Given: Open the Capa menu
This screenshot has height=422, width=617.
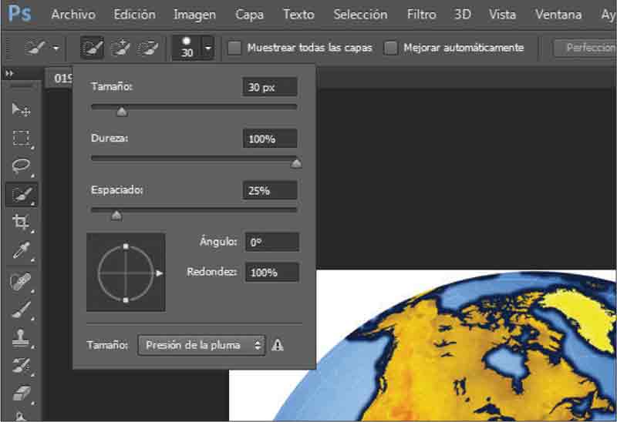Looking at the screenshot, I should click(x=249, y=15).
